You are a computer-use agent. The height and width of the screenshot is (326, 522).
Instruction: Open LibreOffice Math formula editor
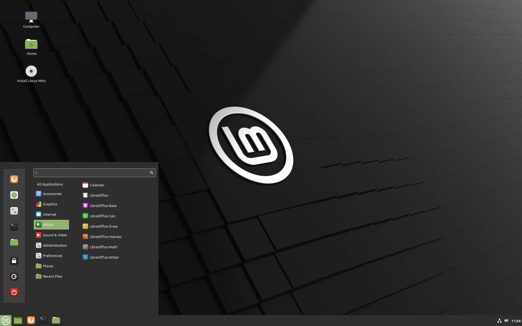[x=103, y=247]
